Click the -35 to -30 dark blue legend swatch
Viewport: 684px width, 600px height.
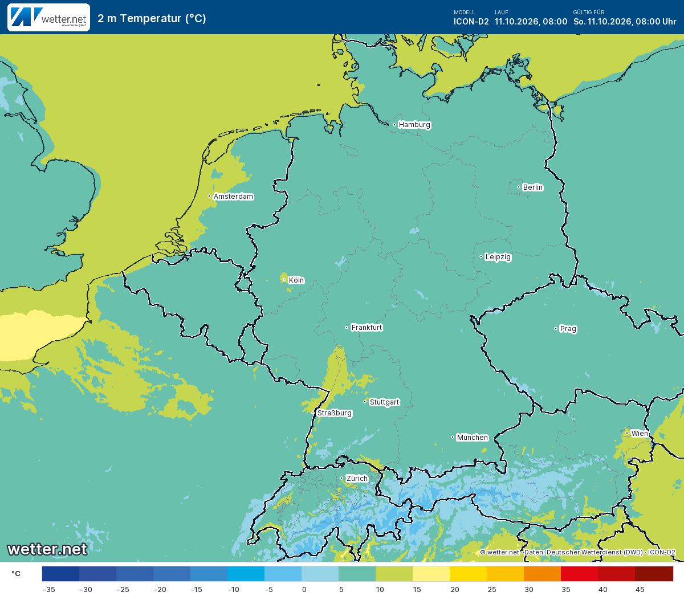[x=60, y=574]
